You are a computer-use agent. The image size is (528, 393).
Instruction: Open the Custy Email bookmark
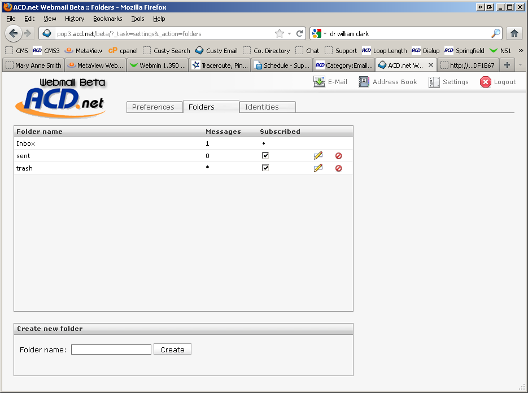point(216,50)
